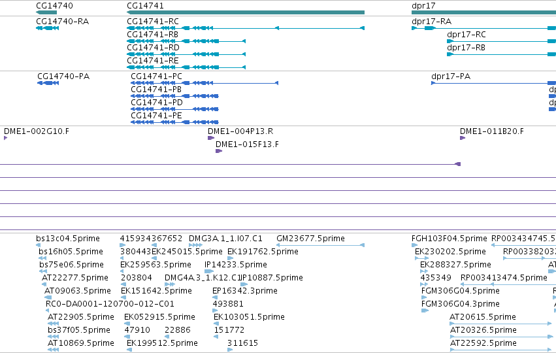Click the CG14741-RB label
Image resolution: width=556 pixels, height=353 pixels.
[x=152, y=35]
